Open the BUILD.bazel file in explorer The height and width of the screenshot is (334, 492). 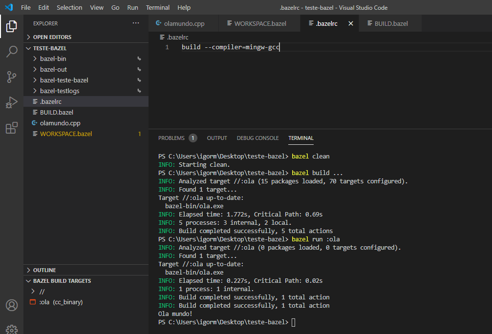(56, 112)
